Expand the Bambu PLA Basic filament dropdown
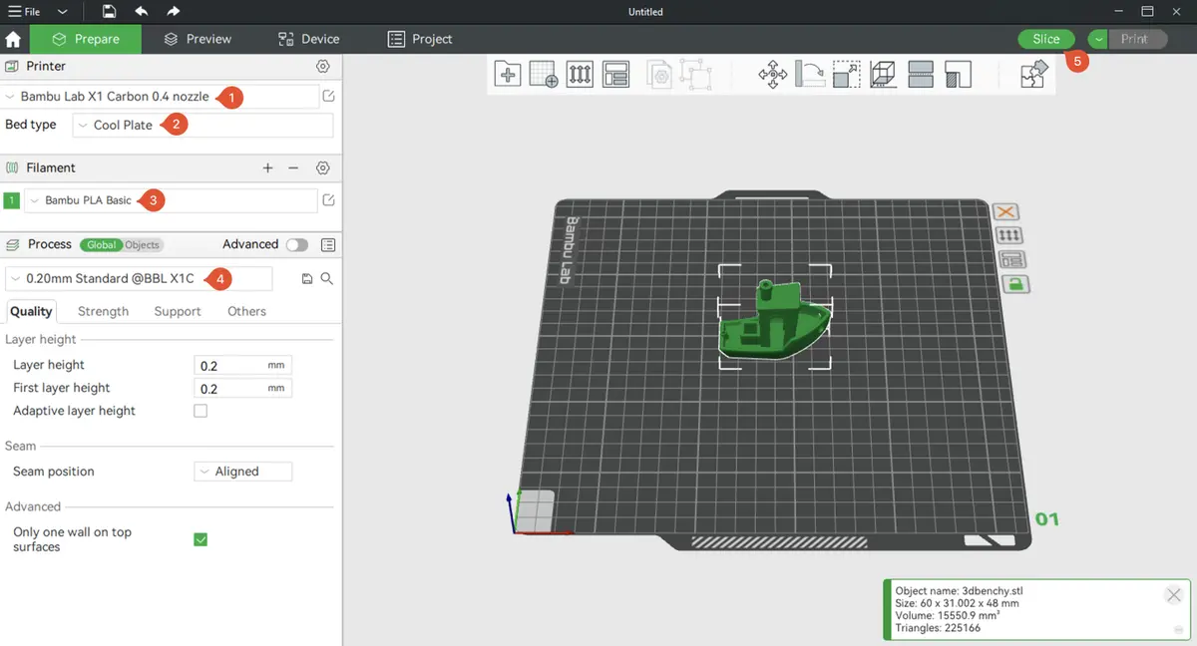Image resolution: width=1197 pixels, height=646 pixels. 171,200
